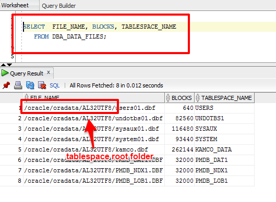Click the SYSAUX tablespace cell
Viewport: 276px width, 202px height.
[x=224, y=129]
